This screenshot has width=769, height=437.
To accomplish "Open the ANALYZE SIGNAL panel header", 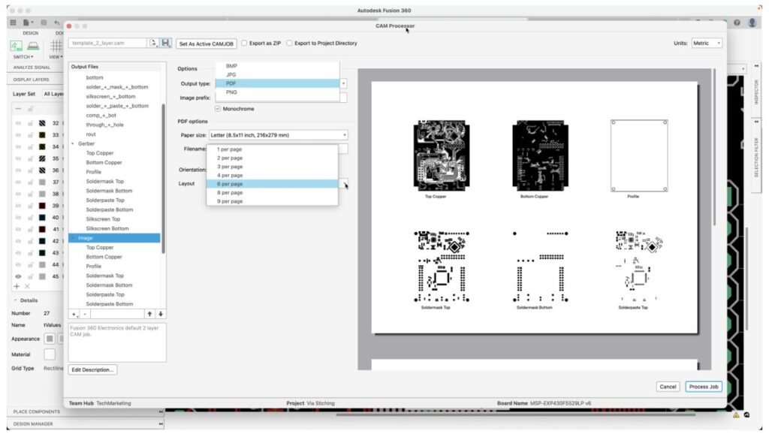I will 30,67.
